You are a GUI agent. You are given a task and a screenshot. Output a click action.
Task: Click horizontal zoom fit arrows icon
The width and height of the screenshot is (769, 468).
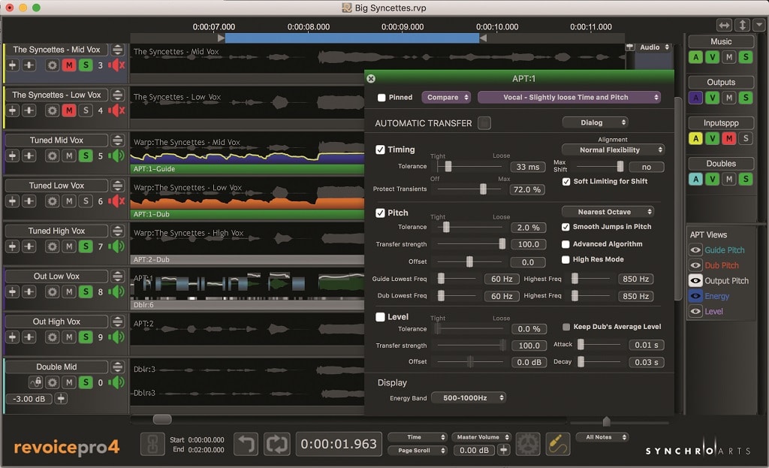[725, 25]
